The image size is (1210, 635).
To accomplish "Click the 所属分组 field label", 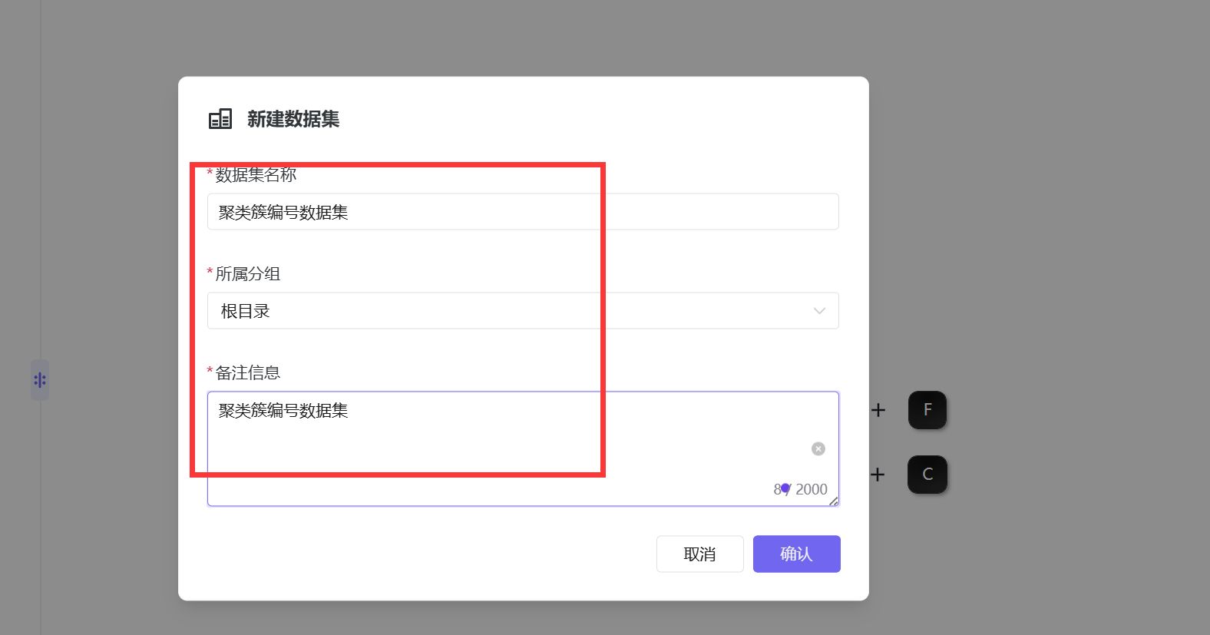I will pyautogui.click(x=247, y=273).
